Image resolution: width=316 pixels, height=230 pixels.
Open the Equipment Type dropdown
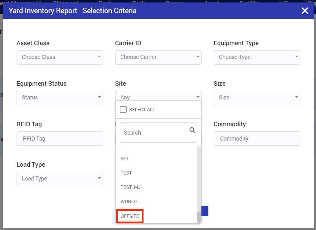click(257, 57)
